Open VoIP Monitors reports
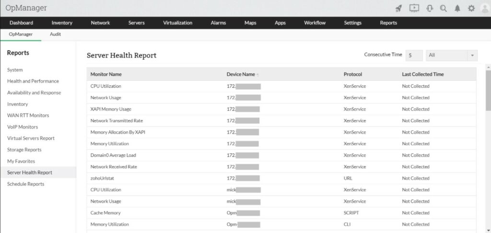This screenshot has height=233, width=491. coord(23,127)
